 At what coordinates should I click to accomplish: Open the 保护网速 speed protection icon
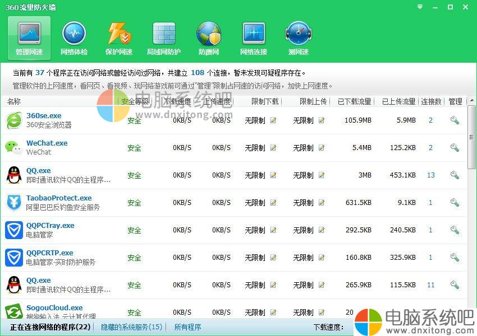(x=119, y=38)
